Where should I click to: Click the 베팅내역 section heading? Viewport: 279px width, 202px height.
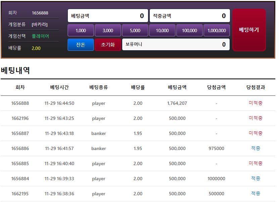point(15,71)
